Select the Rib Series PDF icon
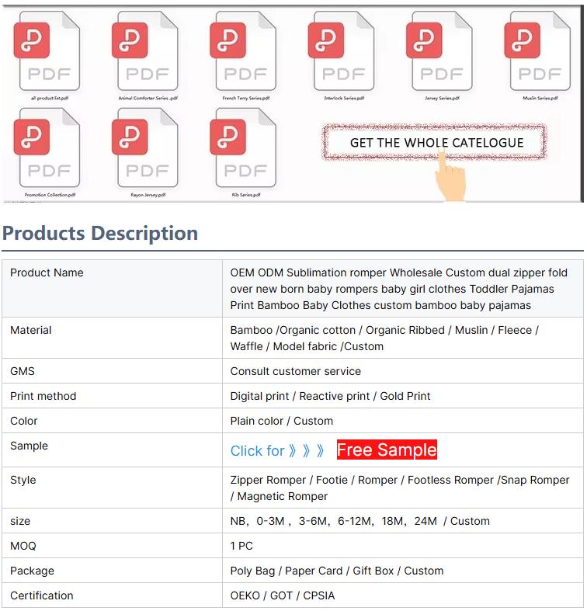The image size is (587, 611). (244, 149)
